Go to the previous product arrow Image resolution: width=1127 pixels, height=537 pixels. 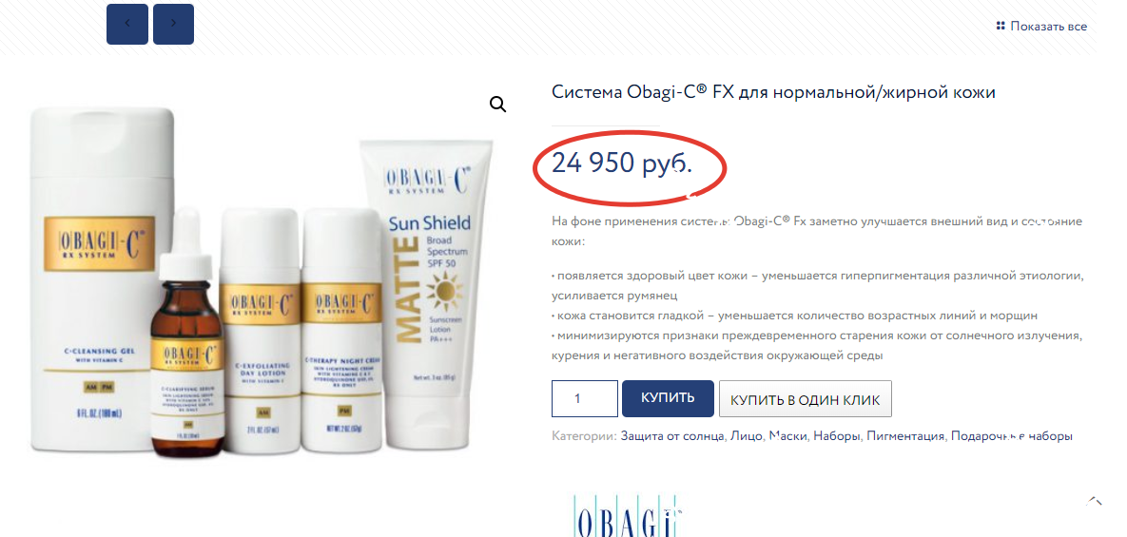pos(127,24)
